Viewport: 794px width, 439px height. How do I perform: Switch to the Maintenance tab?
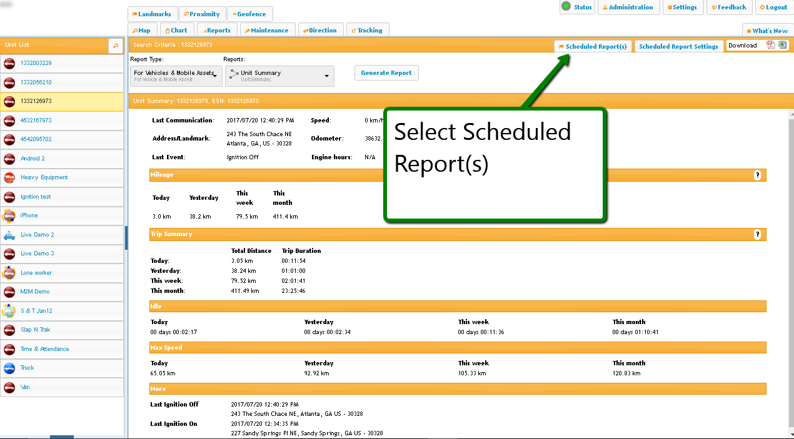[266, 30]
